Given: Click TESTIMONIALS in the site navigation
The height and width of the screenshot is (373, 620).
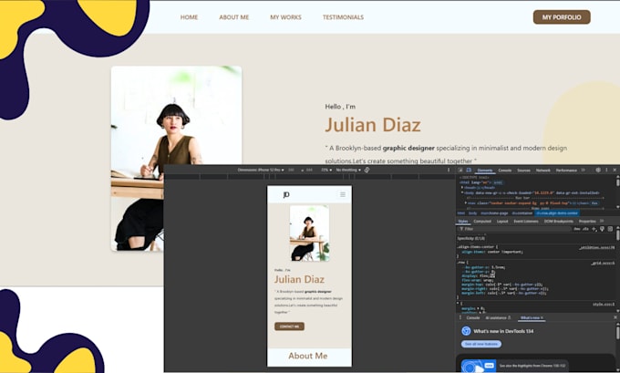Looking at the screenshot, I should [343, 17].
